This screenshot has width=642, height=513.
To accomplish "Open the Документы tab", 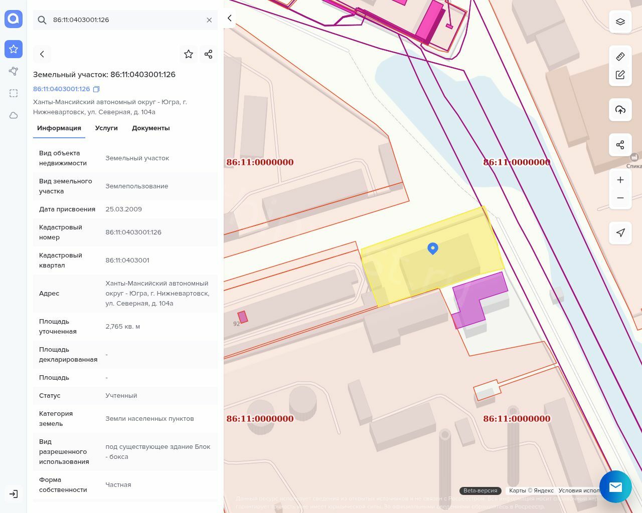I will [150, 128].
